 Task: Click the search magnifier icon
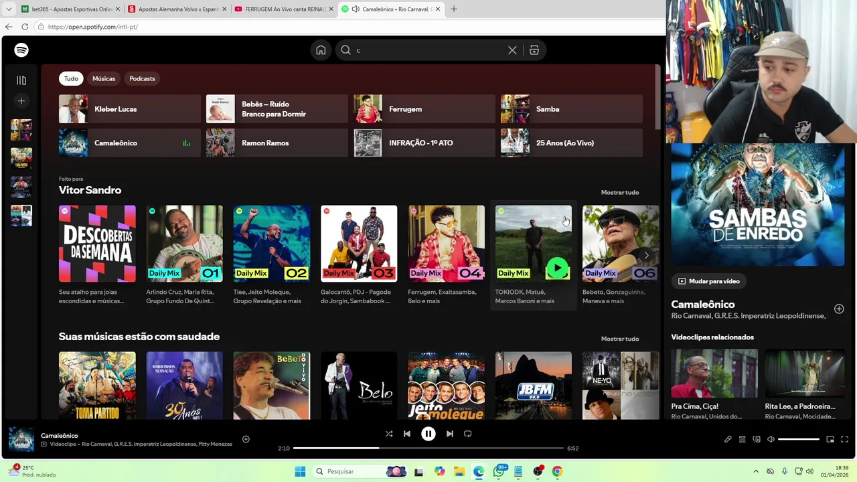point(345,50)
